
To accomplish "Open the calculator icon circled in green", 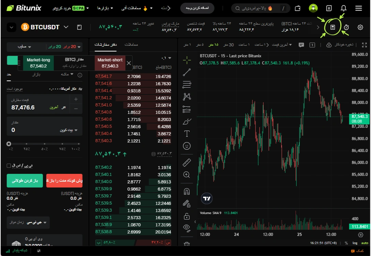I will (333, 27).
